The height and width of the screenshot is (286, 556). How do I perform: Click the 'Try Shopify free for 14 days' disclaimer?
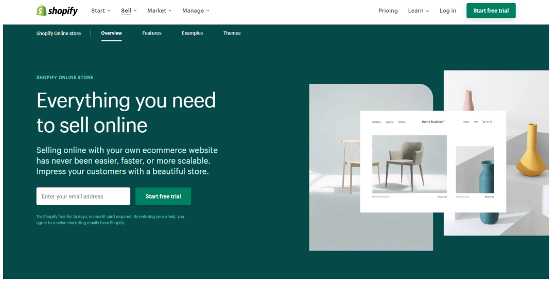point(110,220)
